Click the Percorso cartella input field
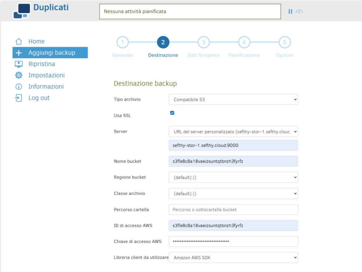This screenshot has height=272, width=362. pos(233,209)
